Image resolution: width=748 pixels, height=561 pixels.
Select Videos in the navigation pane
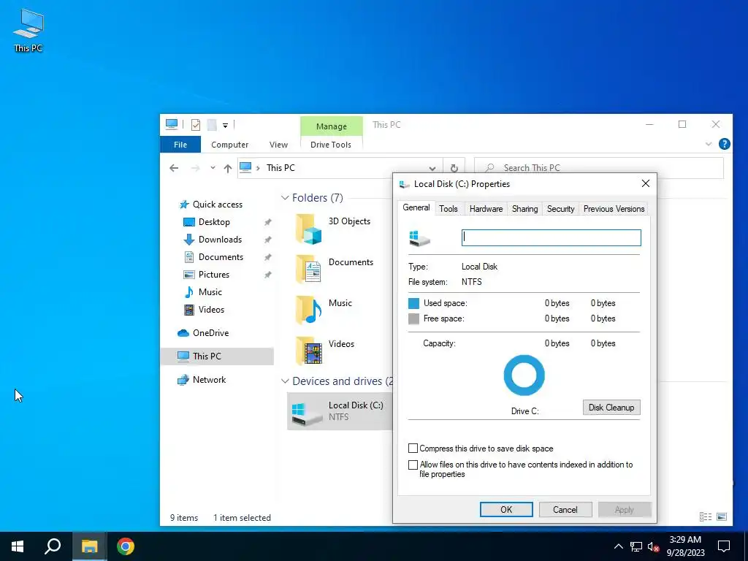(211, 310)
